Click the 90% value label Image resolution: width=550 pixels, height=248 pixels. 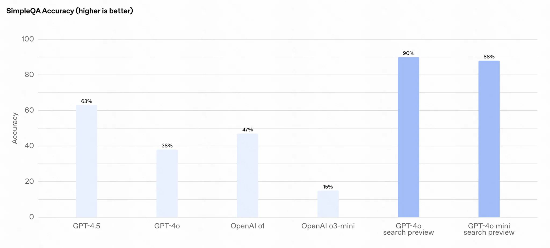408,53
